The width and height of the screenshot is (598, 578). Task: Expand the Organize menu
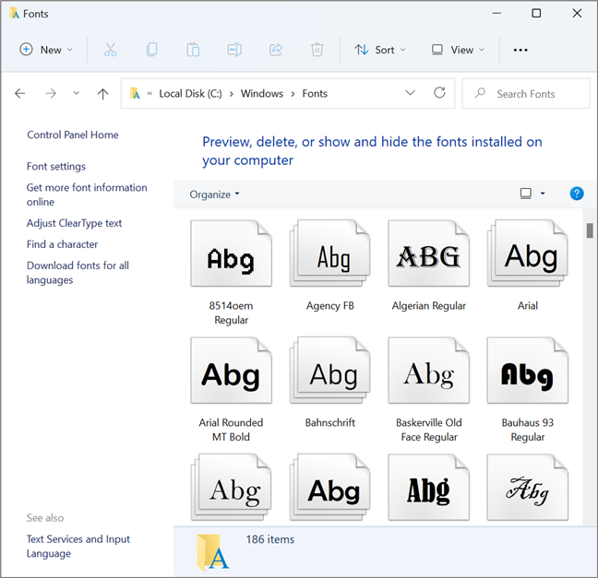coord(214,195)
